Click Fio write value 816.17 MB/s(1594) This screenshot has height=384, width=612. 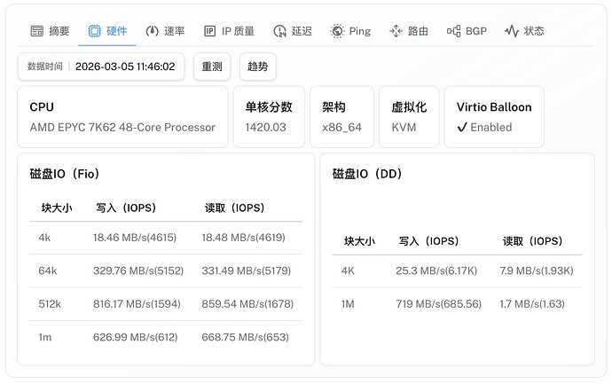pos(137,304)
